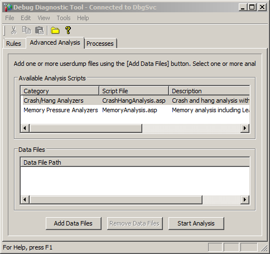Click the MemoryAnalysis.asp script file cell
The width and height of the screenshot is (270, 254).
pyautogui.click(x=129, y=110)
